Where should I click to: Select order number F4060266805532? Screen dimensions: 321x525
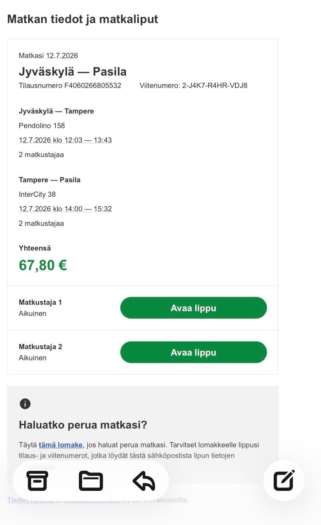(x=93, y=85)
